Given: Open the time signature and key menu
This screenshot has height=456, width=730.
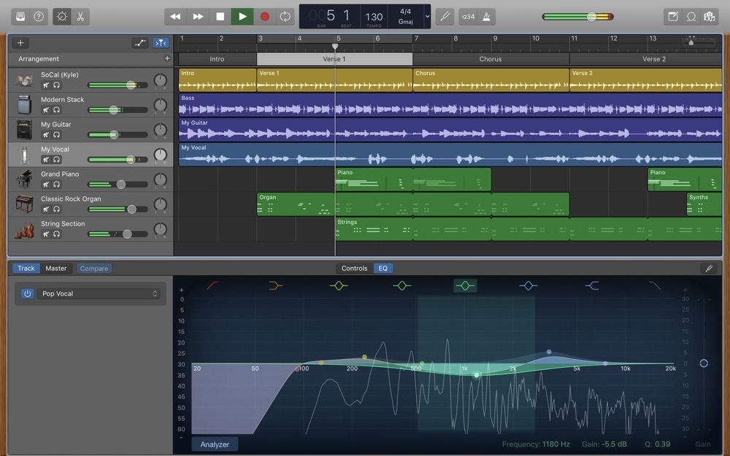Looking at the screenshot, I should point(405,16).
